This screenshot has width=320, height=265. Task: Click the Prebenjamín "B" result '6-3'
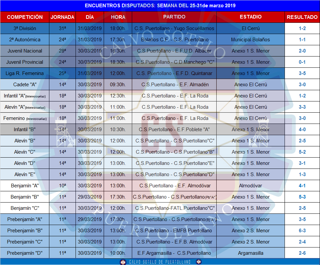tap(302, 231)
